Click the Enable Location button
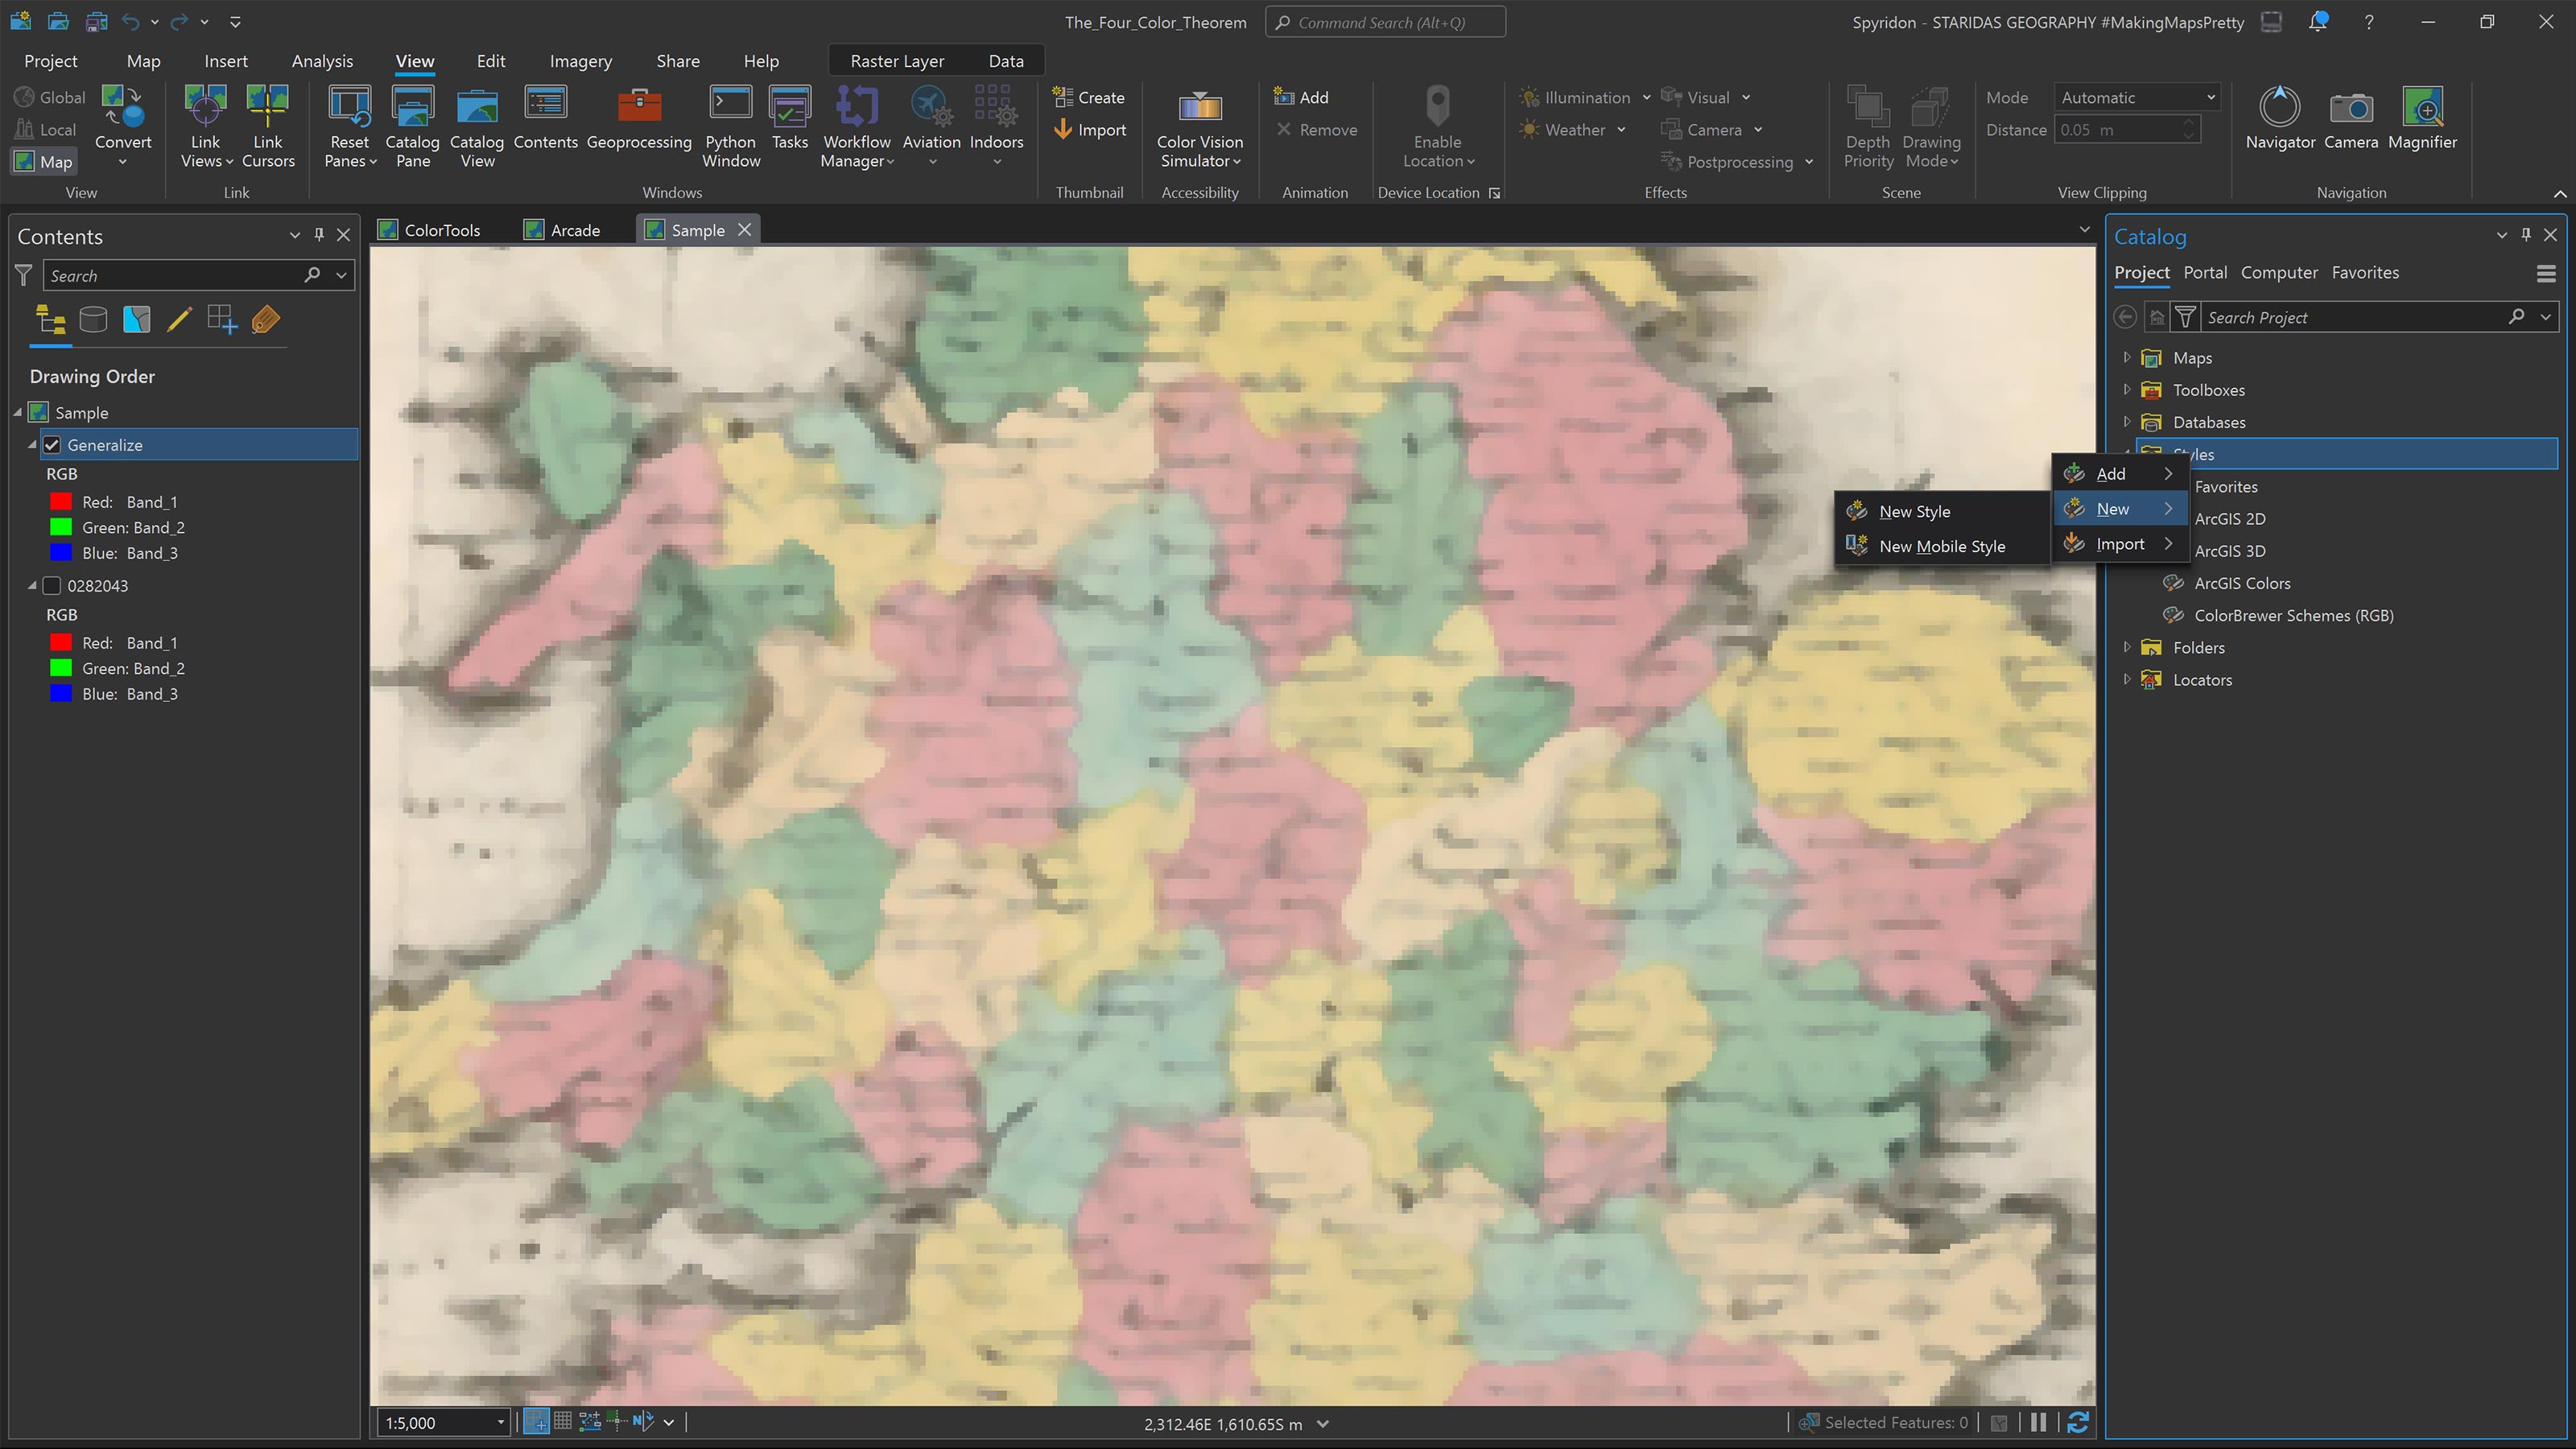 (x=1437, y=128)
